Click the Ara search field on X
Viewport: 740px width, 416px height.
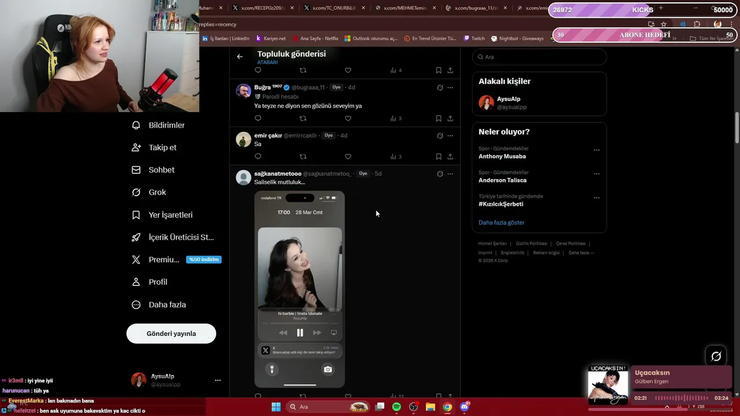[539, 57]
